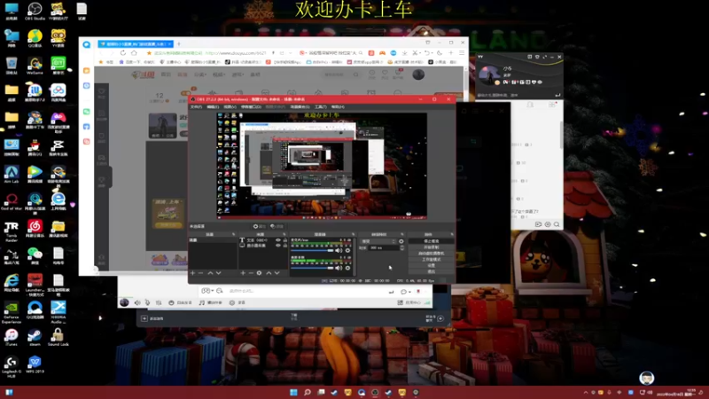Reload the Douyu page in browser
Image resolution: width=709 pixels, height=399 pixels.
point(123,53)
